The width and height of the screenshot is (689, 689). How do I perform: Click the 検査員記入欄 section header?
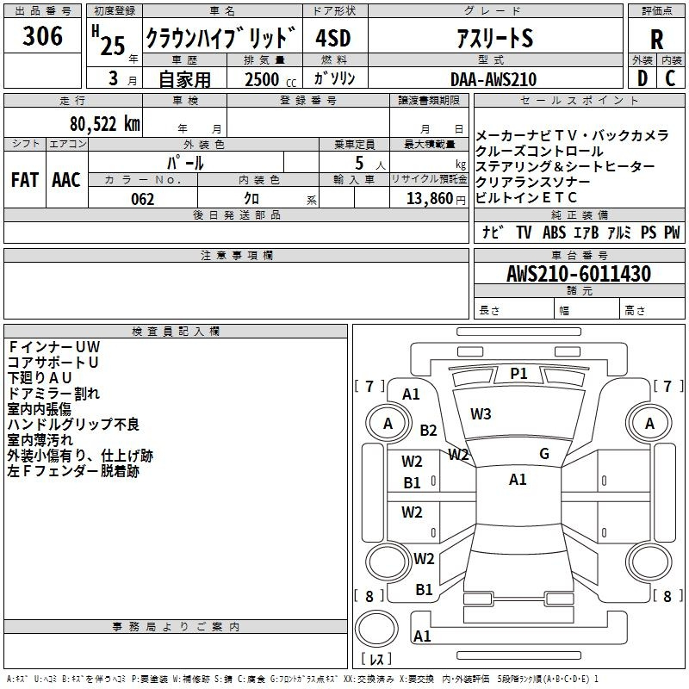click(x=176, y=332)
